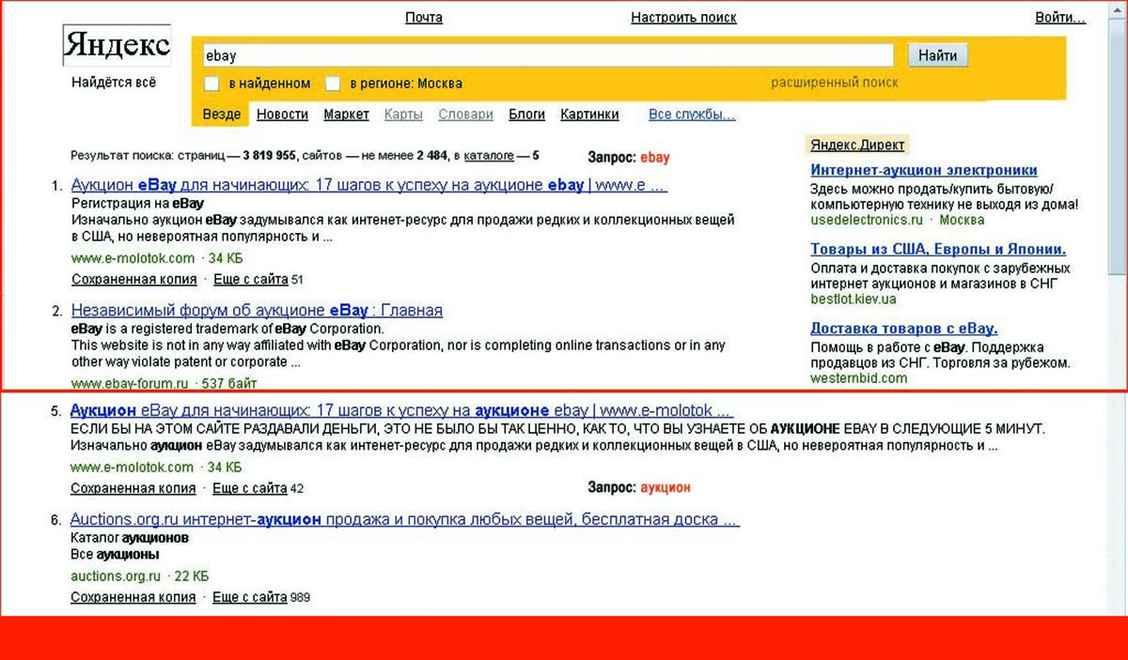The image size is (1128, 660).
Task: Focus the search field containing ebay
Action: (547, 55)
